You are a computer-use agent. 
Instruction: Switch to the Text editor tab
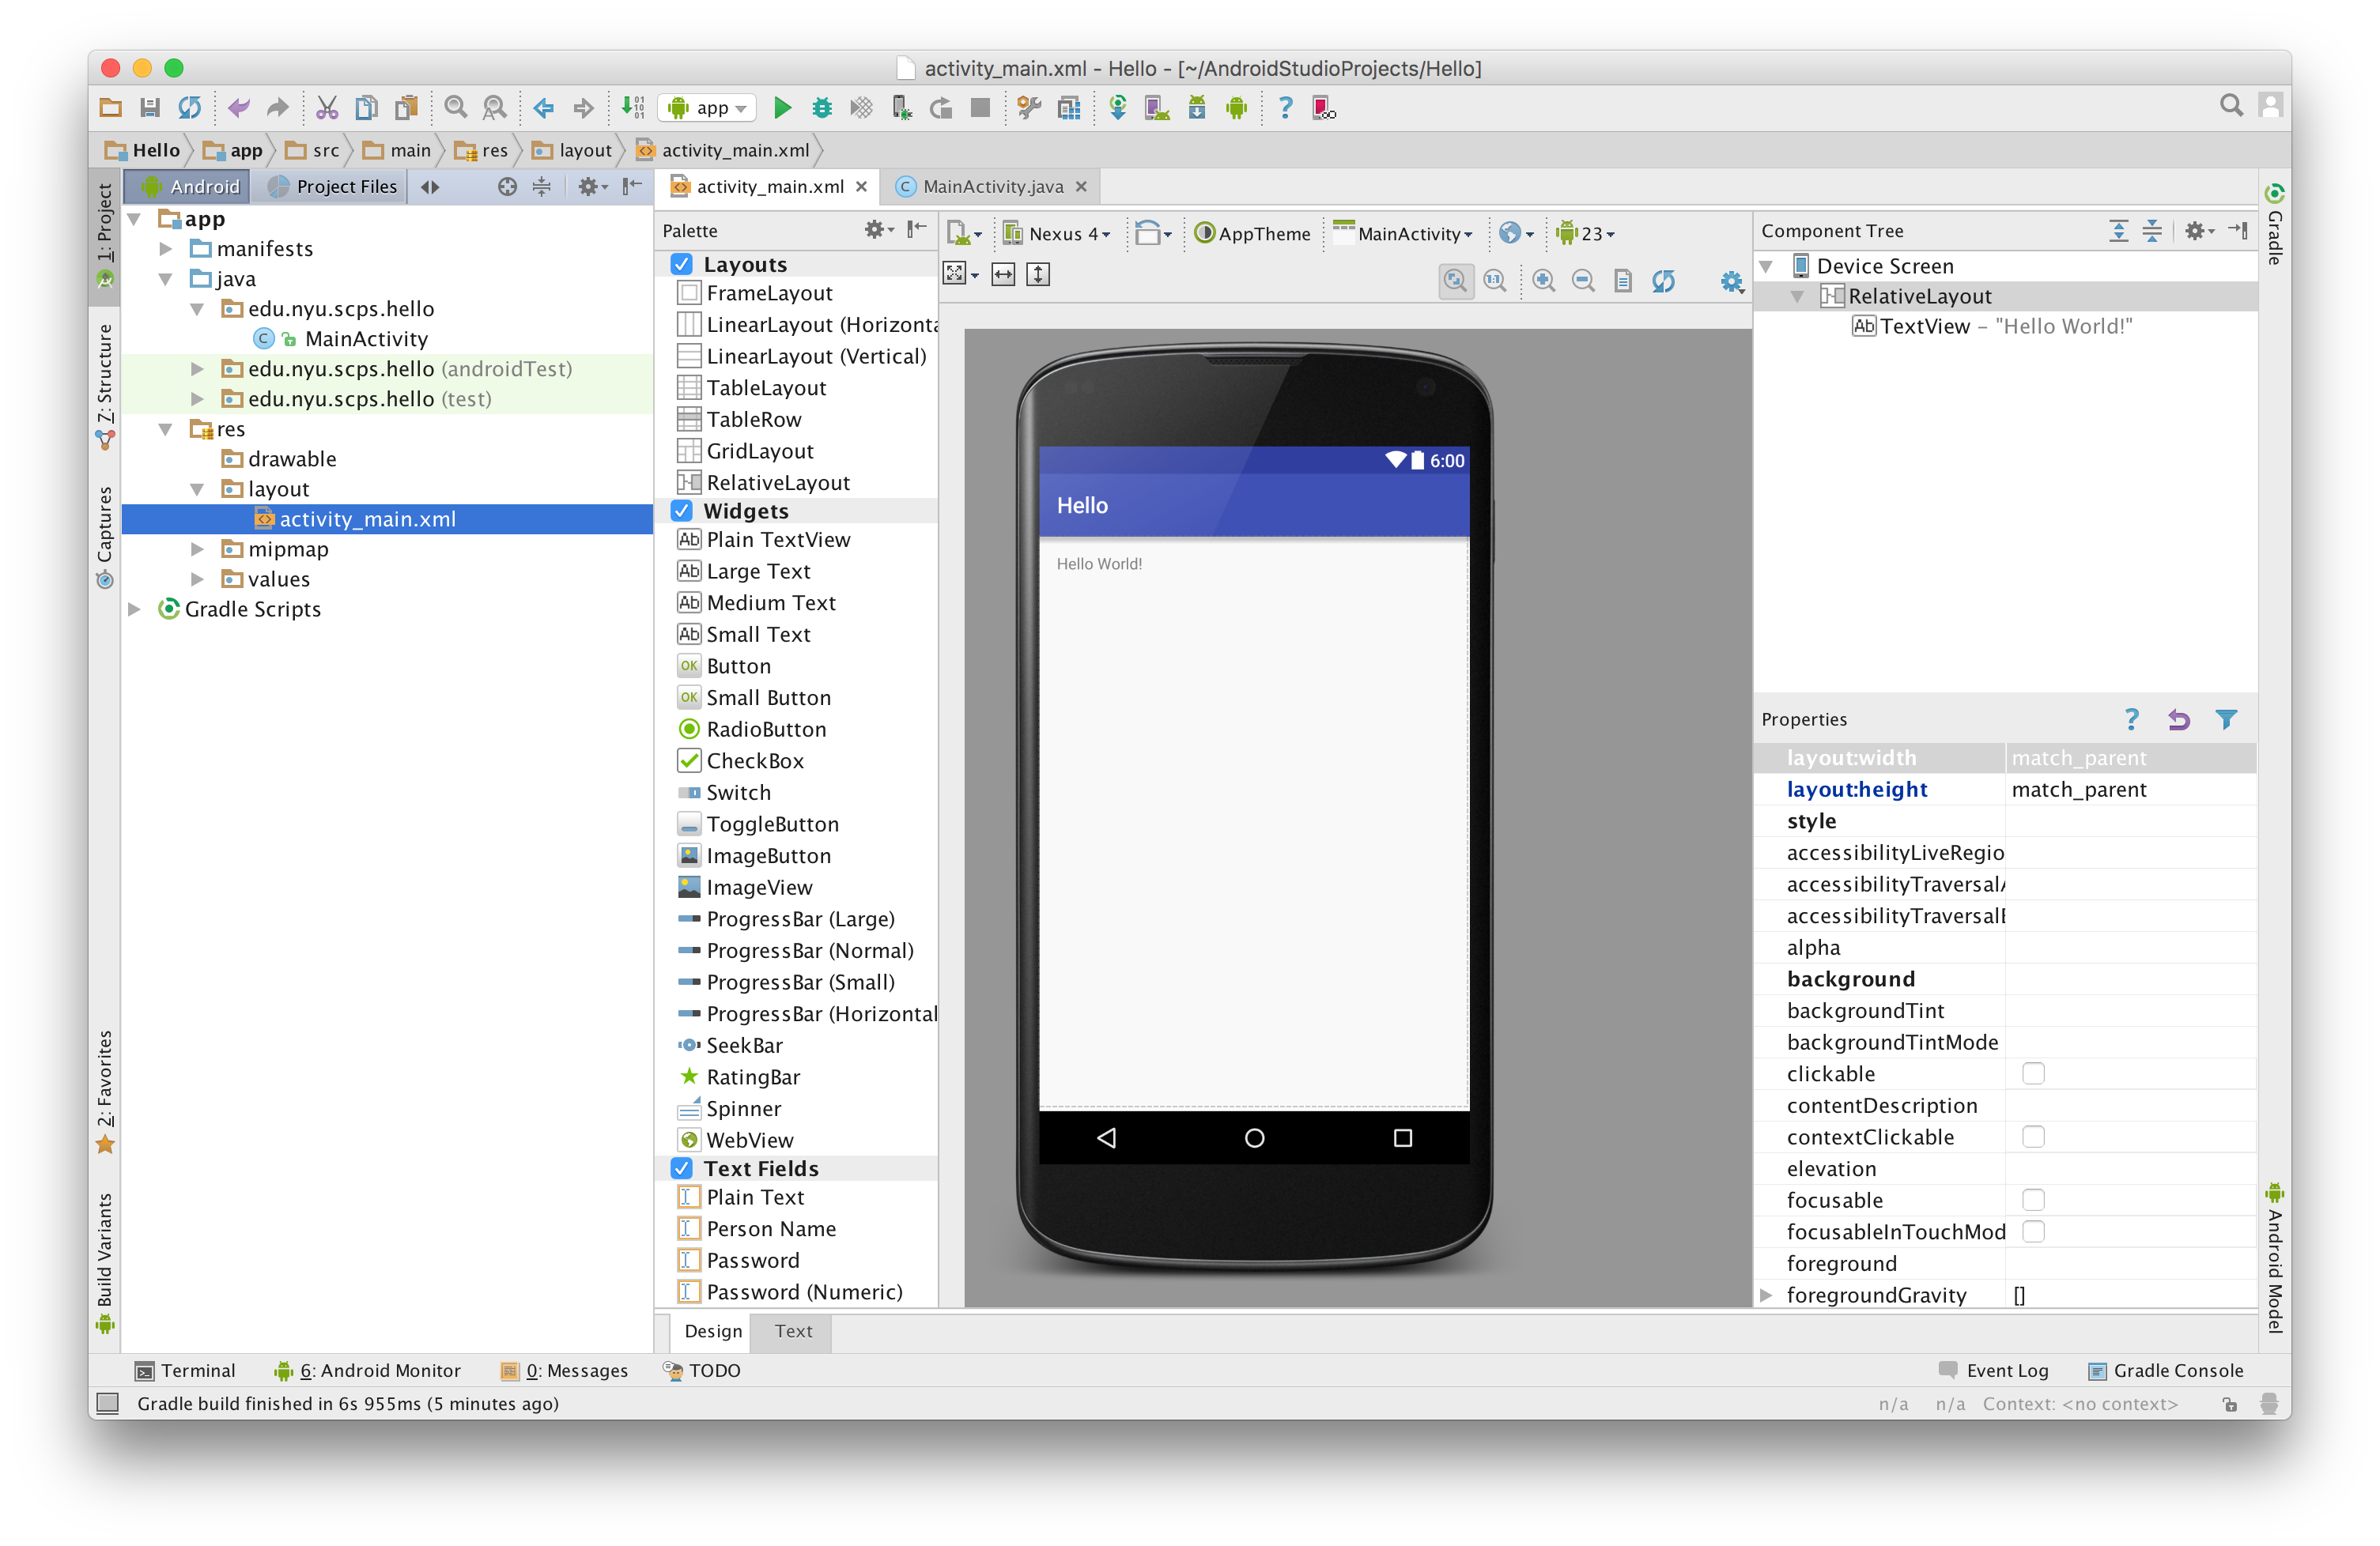793,1331
